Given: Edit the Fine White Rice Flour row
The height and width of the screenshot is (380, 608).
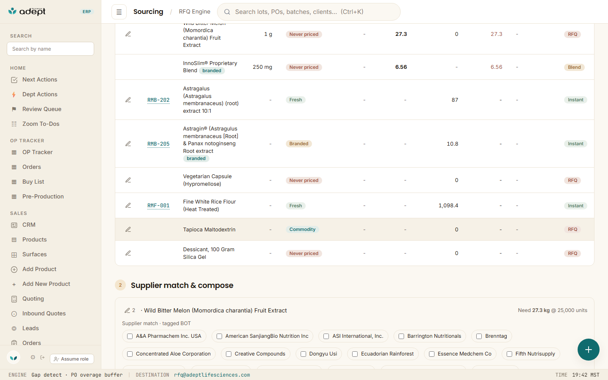Looking at the screenshot, I should tap(128, 205).
